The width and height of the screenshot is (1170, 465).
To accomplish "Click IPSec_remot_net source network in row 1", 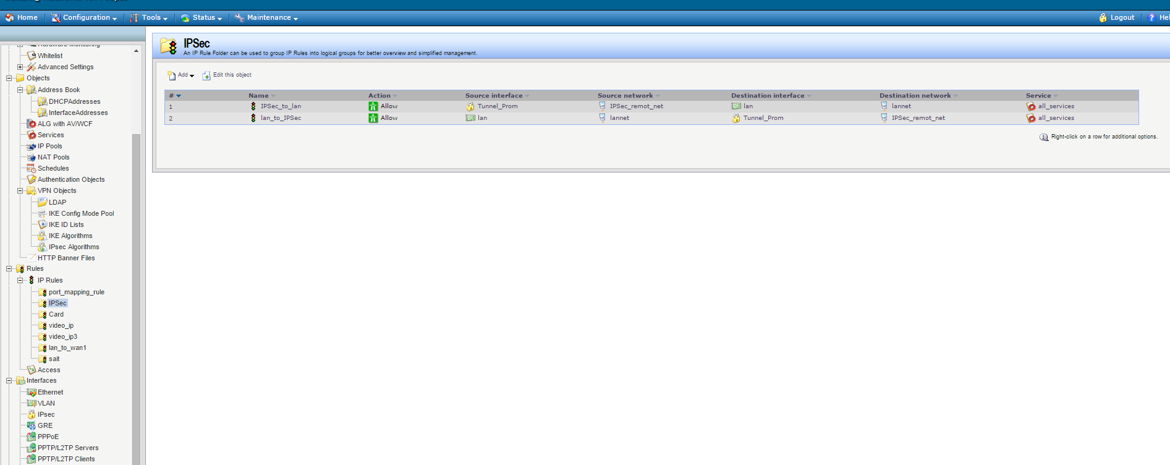I will (637, 106).
